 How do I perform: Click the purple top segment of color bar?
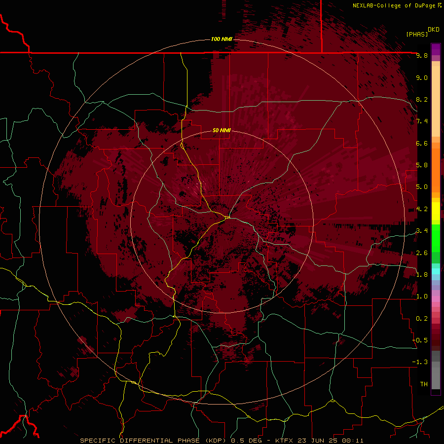(x=436, y=49)
